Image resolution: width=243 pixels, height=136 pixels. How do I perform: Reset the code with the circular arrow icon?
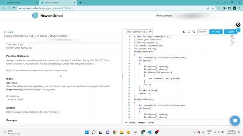click(x=194, y=32)
